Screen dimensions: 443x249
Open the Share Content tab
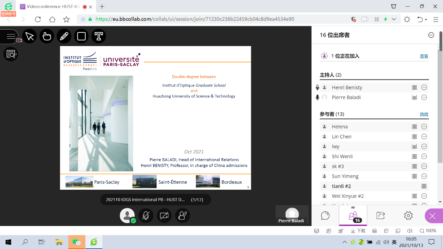click(380, 216)
